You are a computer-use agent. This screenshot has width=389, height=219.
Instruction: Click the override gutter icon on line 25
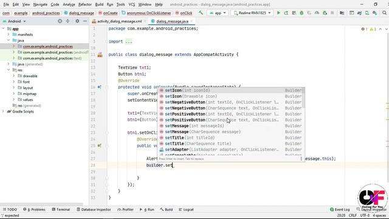pos(100,146)
